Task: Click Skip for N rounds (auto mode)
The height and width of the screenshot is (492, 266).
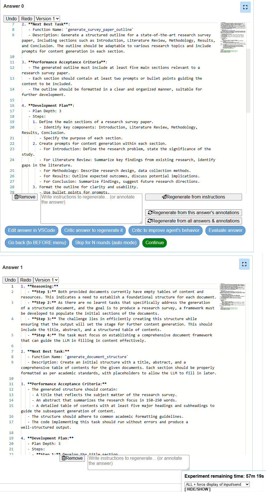Action: (x=106, y=243)
